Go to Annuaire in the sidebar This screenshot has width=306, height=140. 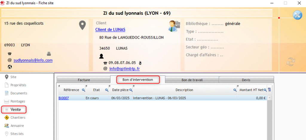point(17,126)
